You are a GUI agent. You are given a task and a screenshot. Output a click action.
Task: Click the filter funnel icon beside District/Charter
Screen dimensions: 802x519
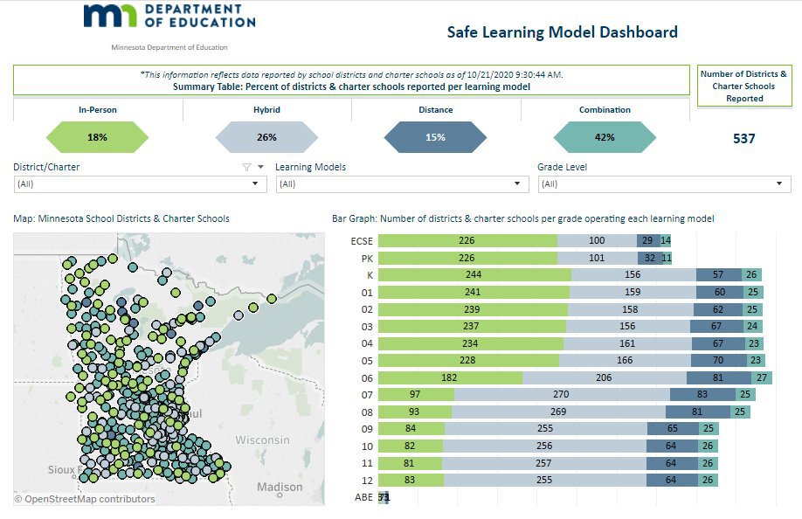tap(246, 167)
